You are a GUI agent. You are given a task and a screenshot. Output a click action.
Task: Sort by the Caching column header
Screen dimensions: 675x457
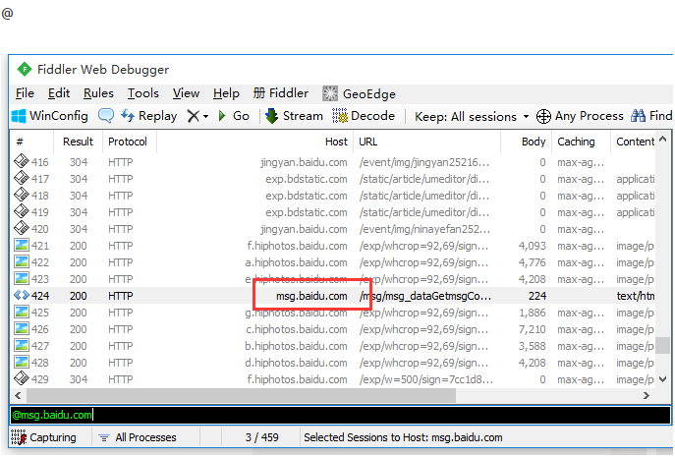(581, 142)
